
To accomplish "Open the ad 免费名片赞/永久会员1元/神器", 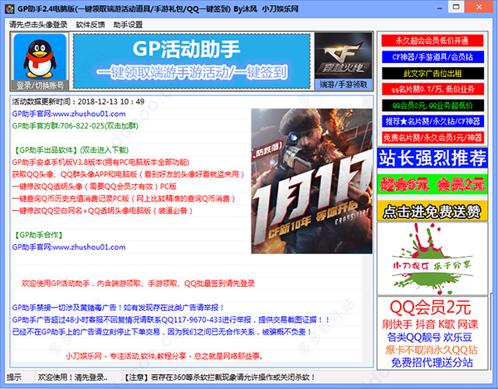I will click(x=432, y=138).
